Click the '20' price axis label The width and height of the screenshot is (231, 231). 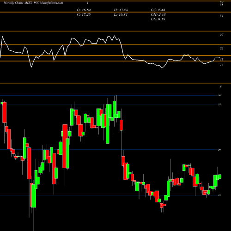coord(219,150)
